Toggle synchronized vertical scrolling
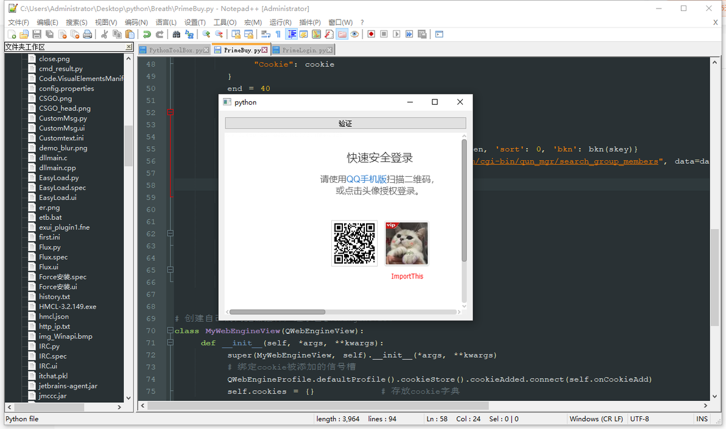The image size is (726, 429). click(x=236, y=34)
